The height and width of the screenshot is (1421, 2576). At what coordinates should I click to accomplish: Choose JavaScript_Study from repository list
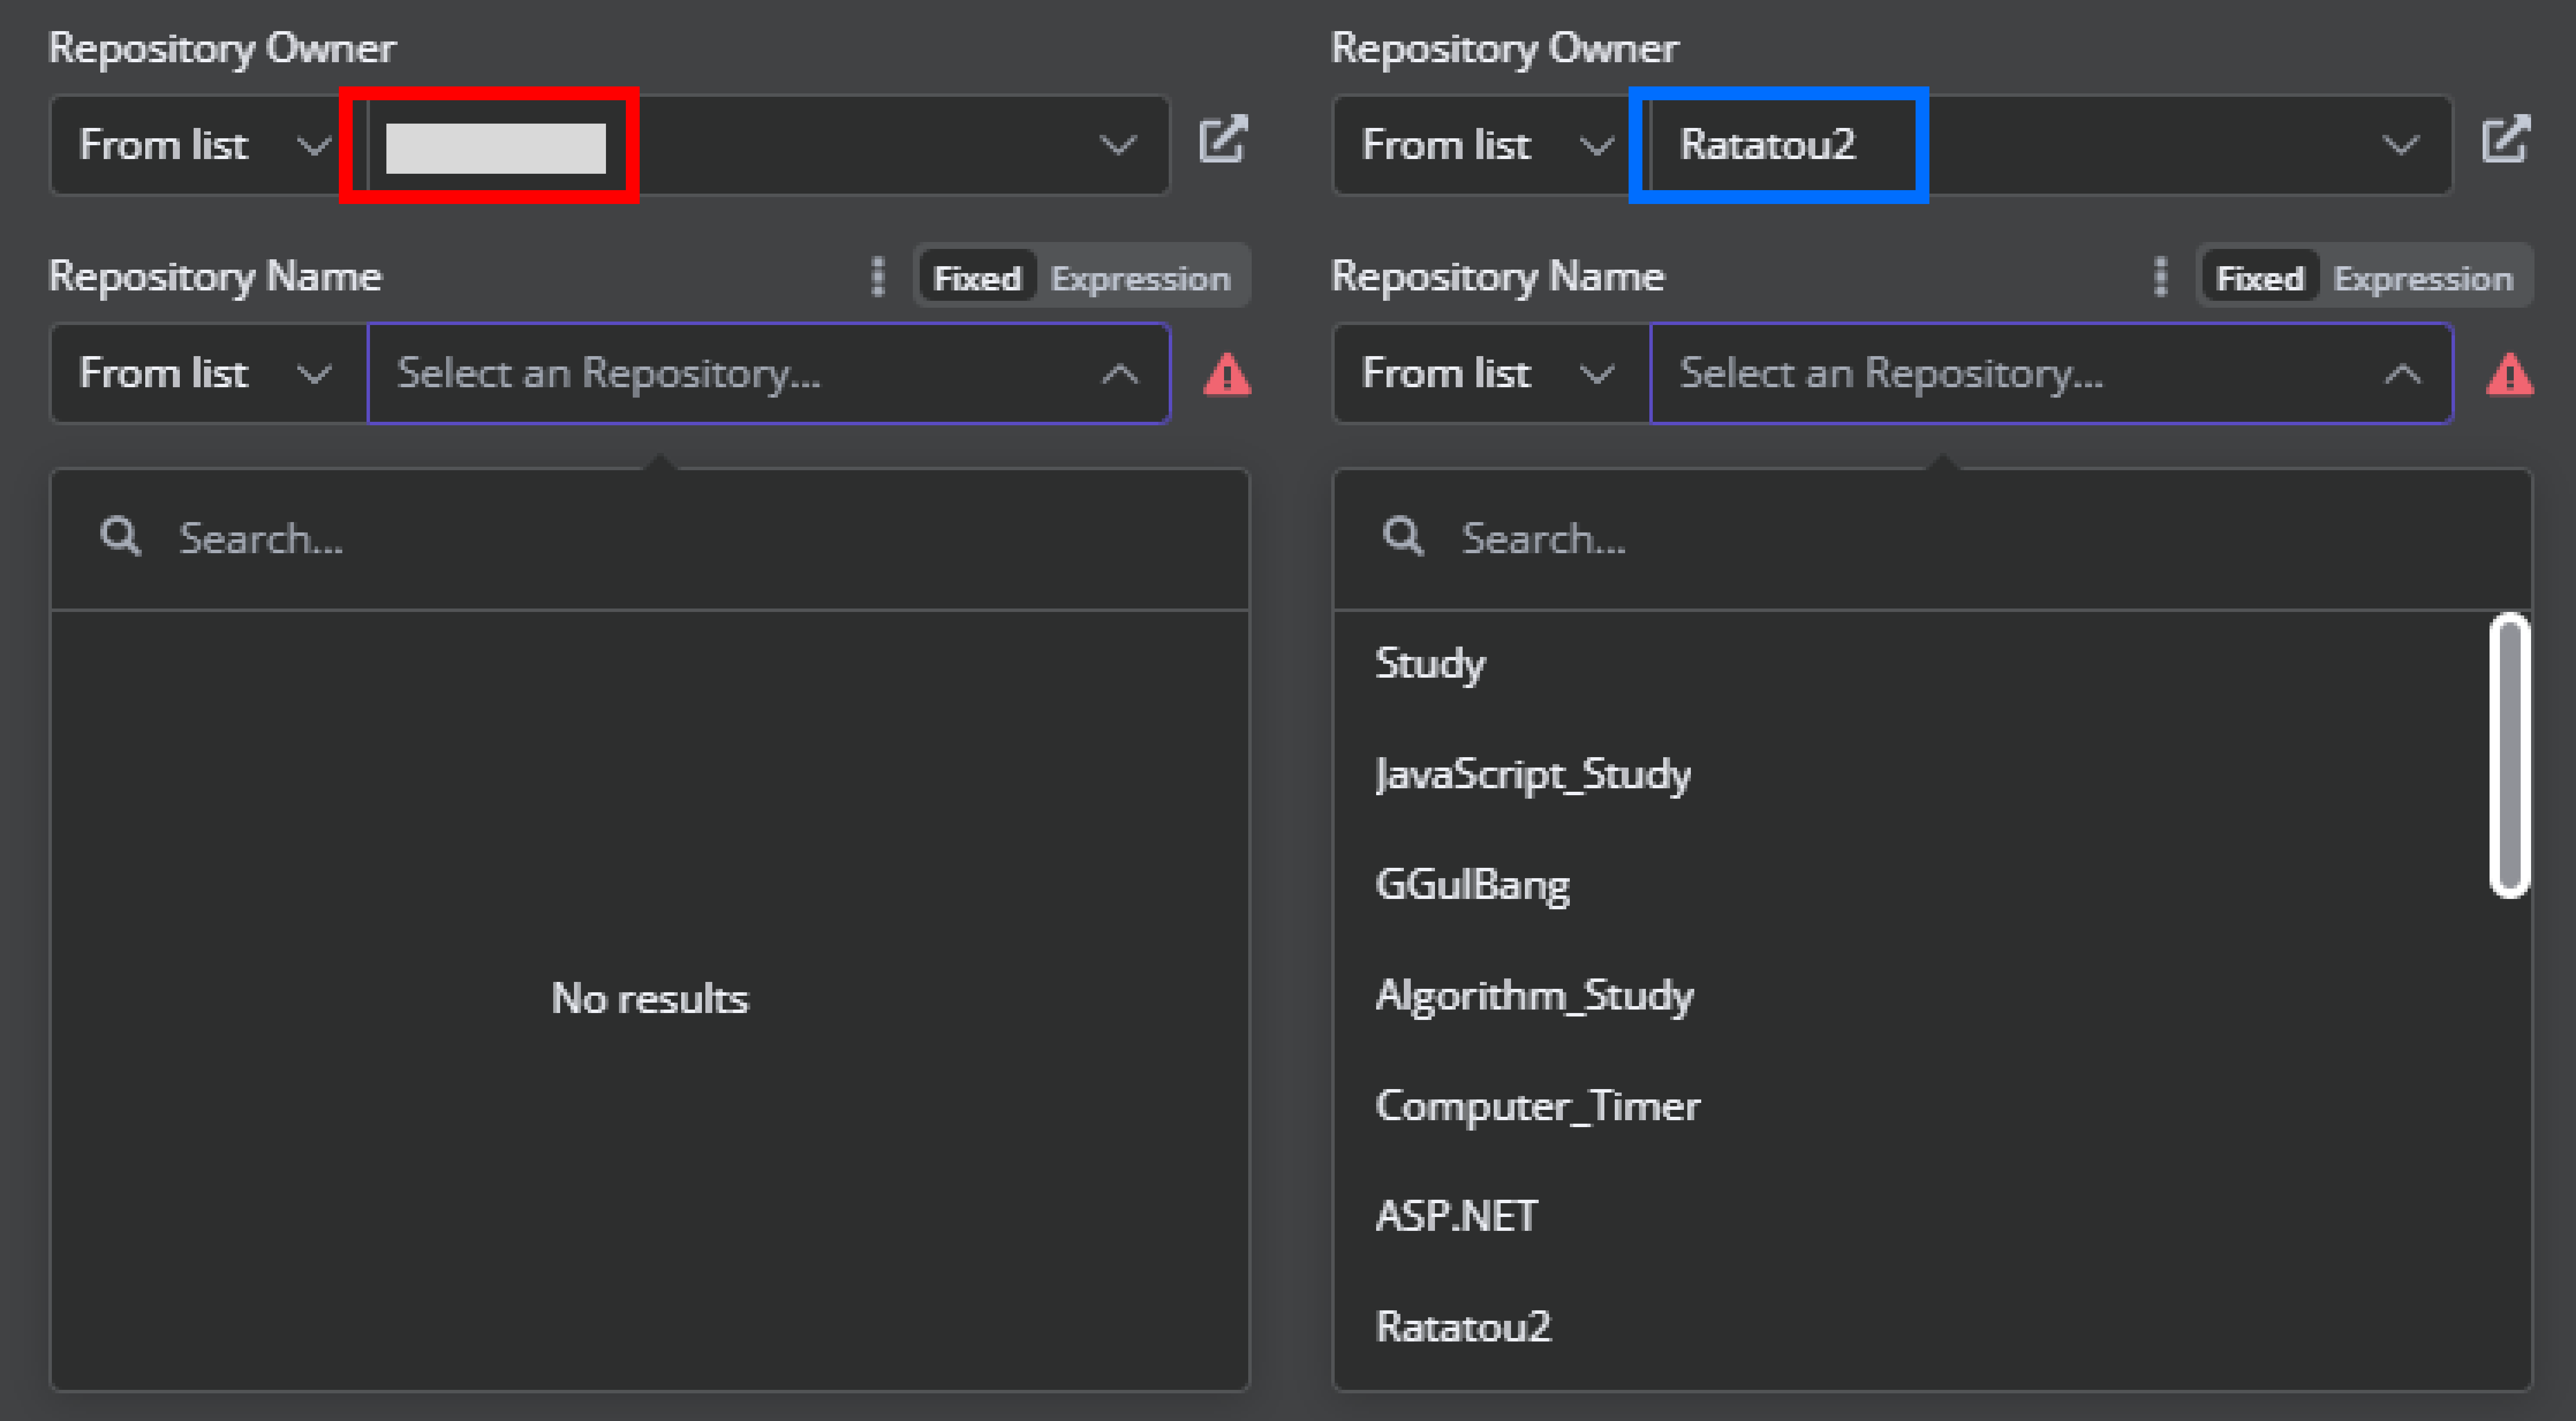[x=1532, y=775]
